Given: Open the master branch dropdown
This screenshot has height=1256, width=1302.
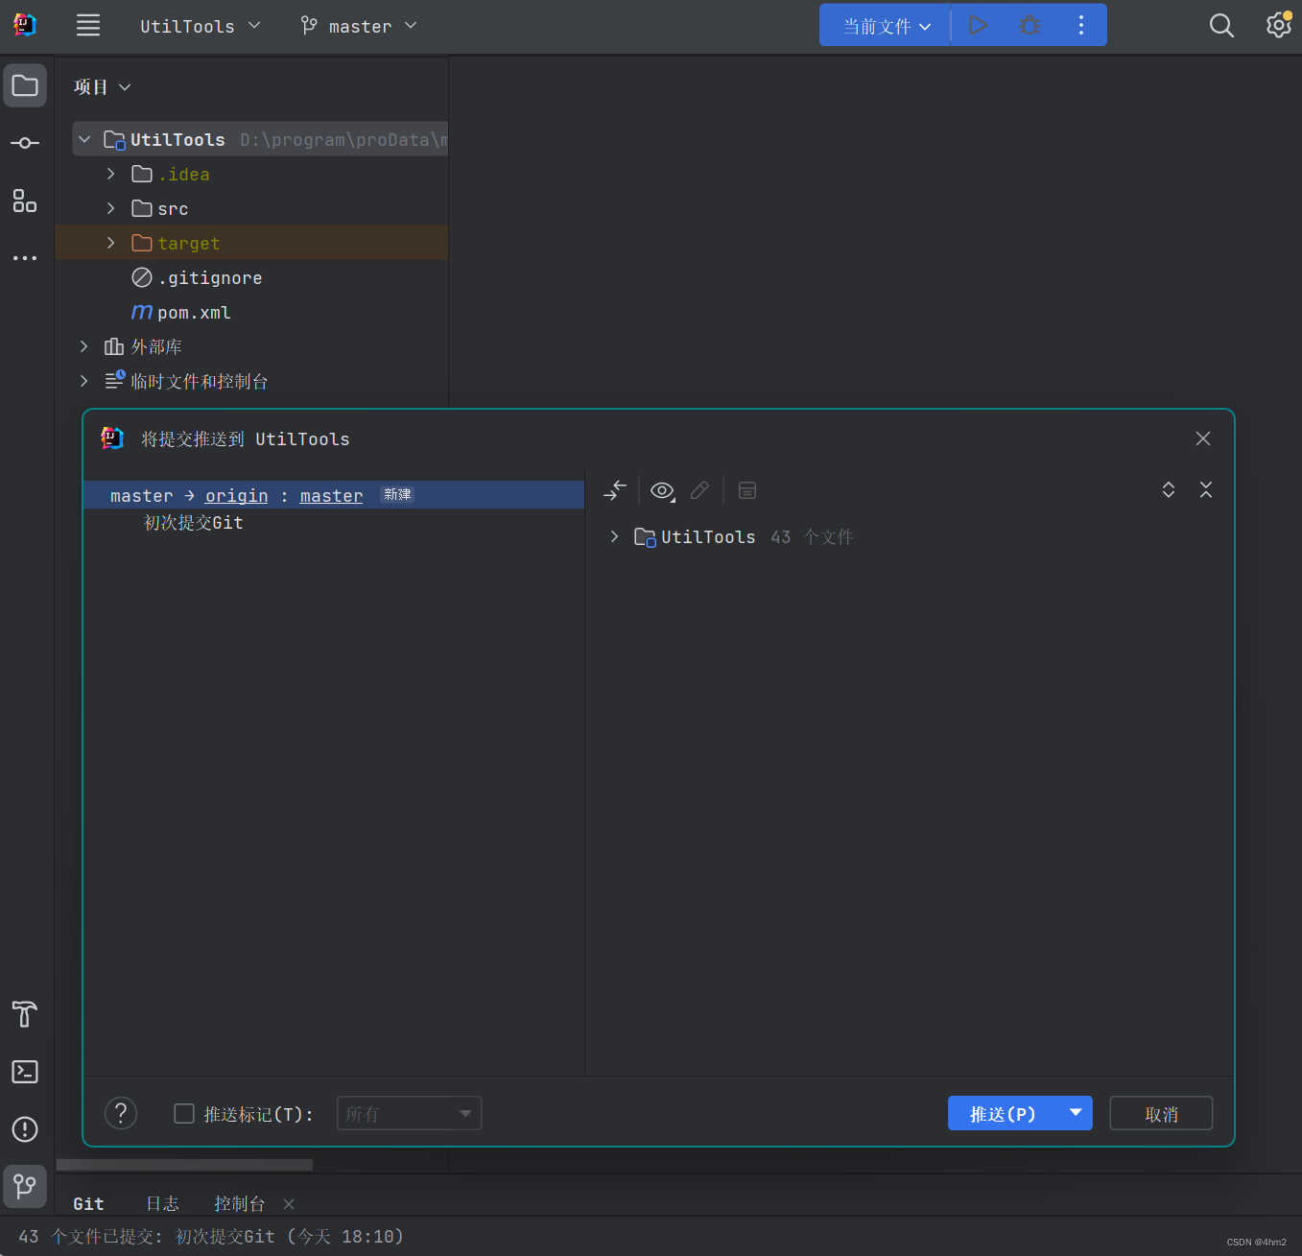Looking at the screenshot, I should click(358, 26).
